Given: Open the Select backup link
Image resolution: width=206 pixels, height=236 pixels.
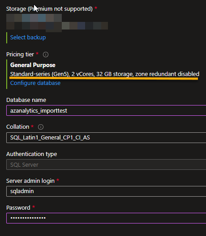Looking at the screenshot, I should point(28,38).
